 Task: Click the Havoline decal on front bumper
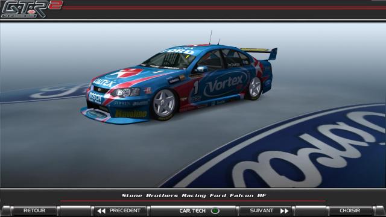point(131,114)
